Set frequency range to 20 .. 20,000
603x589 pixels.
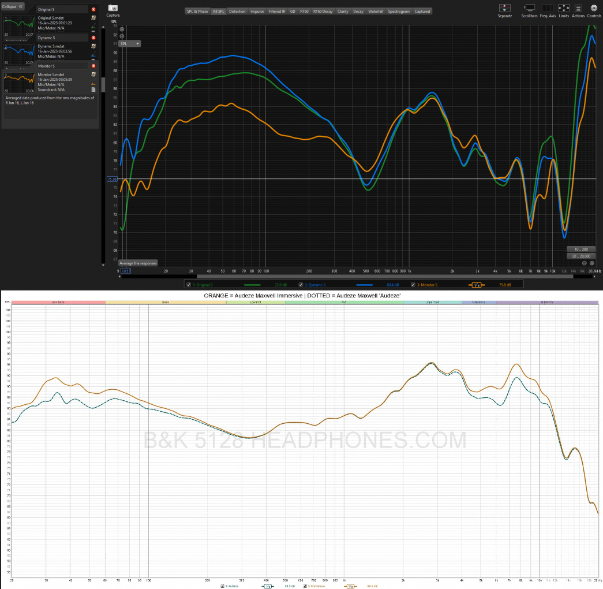point(581,256)
